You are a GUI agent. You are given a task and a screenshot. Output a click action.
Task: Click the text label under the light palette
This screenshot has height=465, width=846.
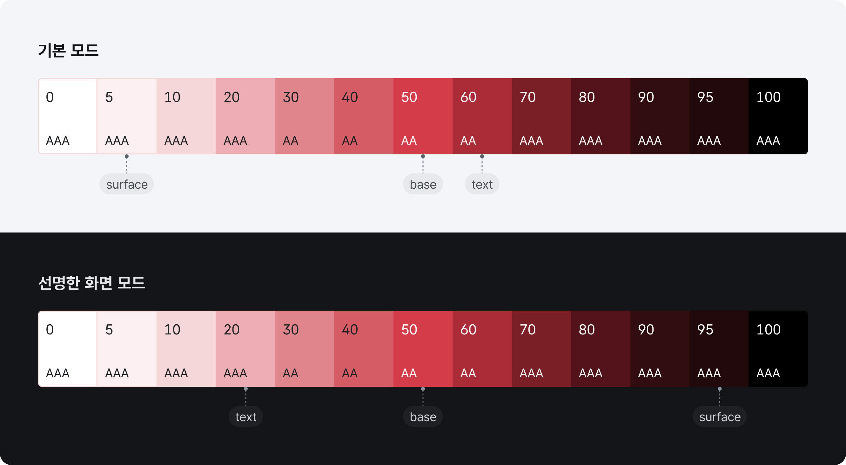(x=482, y=184)
